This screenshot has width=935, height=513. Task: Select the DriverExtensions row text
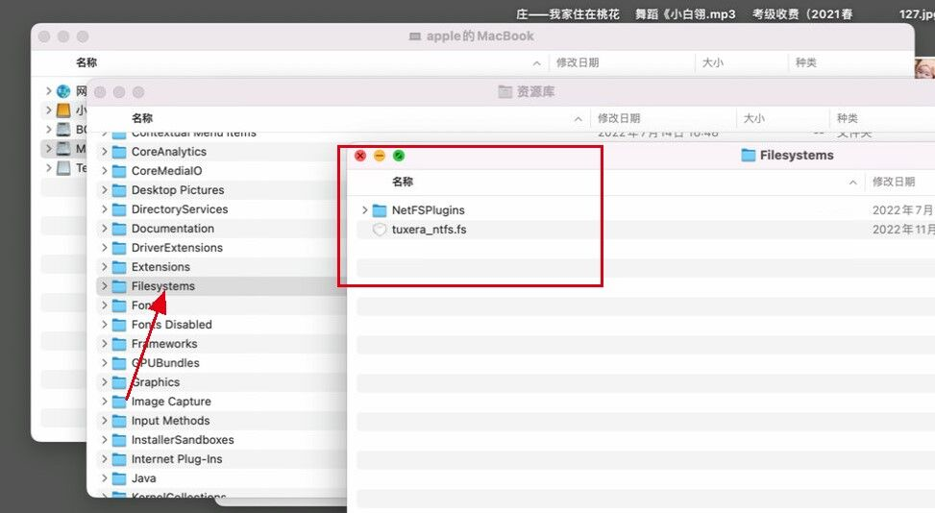click(177, 248)
